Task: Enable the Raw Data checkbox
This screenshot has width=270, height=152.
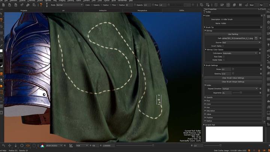Action: tap(224, 57)
